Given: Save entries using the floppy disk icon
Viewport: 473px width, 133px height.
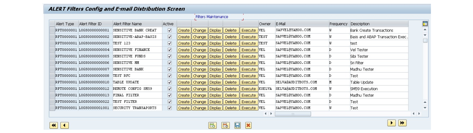Looking at the screenshot, I should point(237,125).
